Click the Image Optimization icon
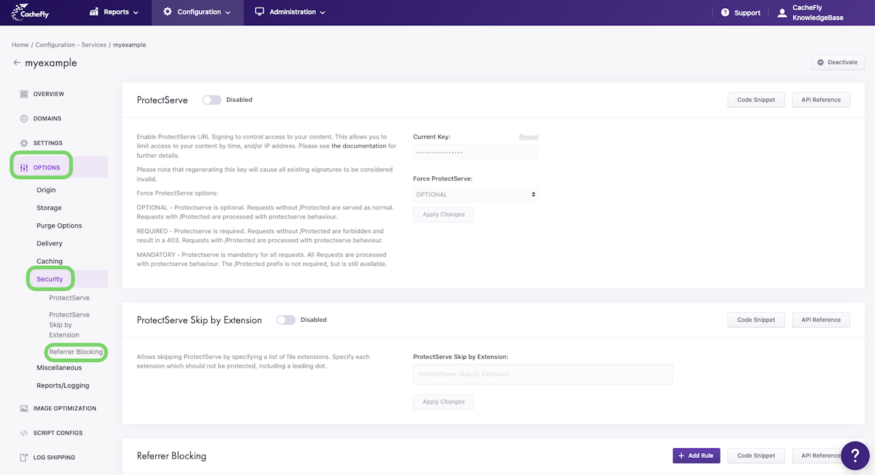The height and width of the screenshot is (475, 875). click(x=24, y=409)
